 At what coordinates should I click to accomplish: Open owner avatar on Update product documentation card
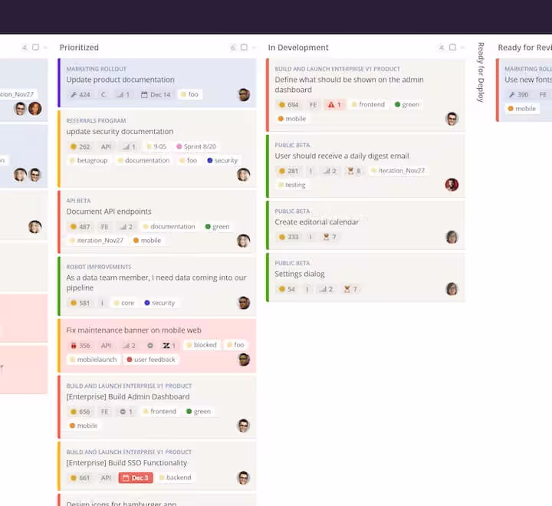[x=244, y=95]
